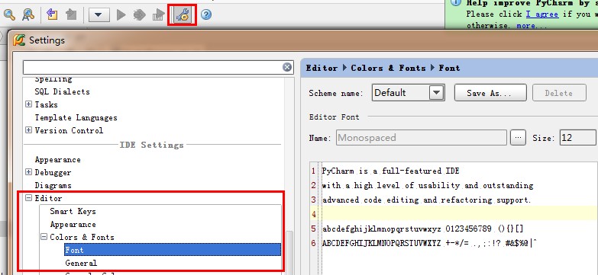Click the settings tree vertical scrollbar

[290, 252]
